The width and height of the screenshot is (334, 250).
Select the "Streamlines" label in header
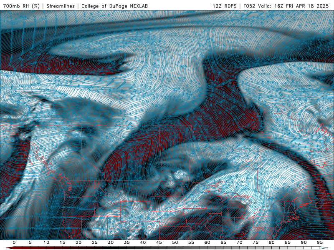(x=61, y=6)
